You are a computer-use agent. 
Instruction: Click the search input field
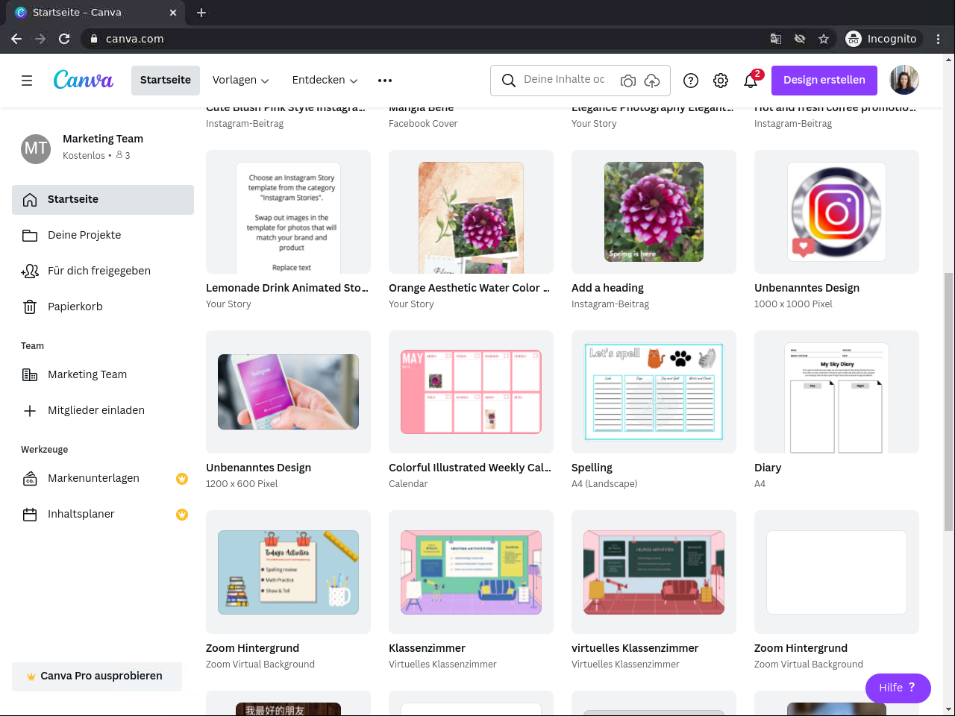coord(564,80)
